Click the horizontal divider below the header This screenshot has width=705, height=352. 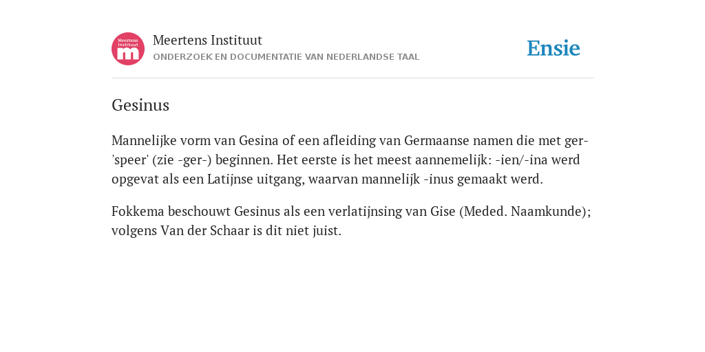pos(352,78)
